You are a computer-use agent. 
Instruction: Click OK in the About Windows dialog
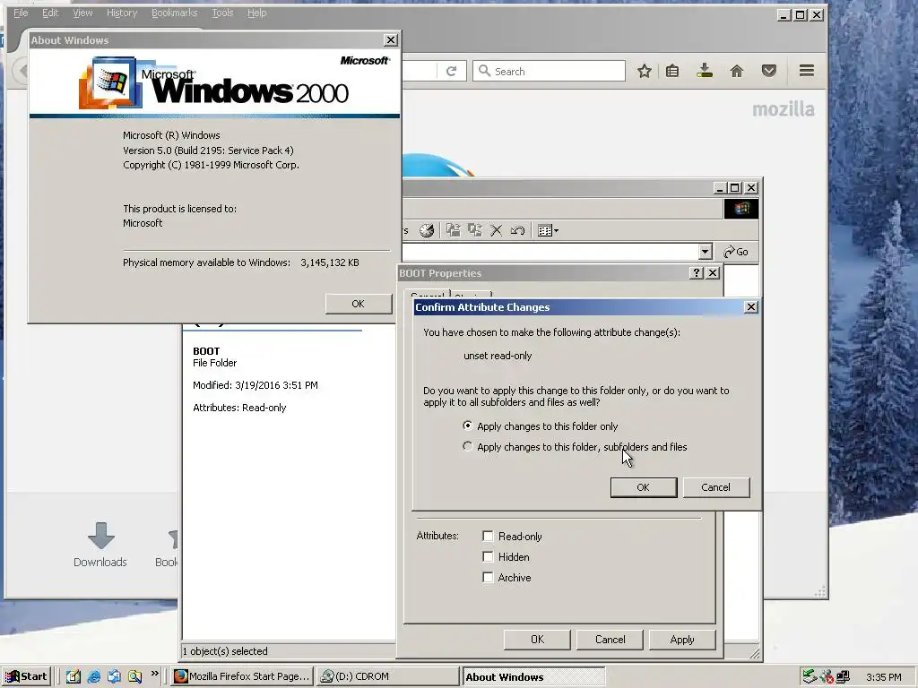pyautogui.click(x=359, y=304)
